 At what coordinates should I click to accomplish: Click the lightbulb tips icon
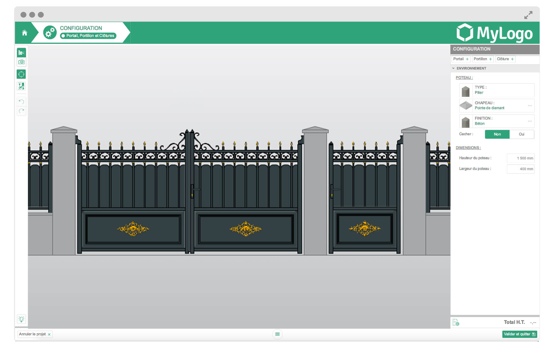coord(21,319)
